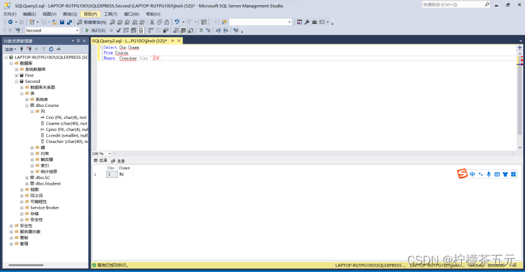Collapse the LAPTOP-RUTPG10O\SQLEXPRESS server node

(x=6, y=57)
